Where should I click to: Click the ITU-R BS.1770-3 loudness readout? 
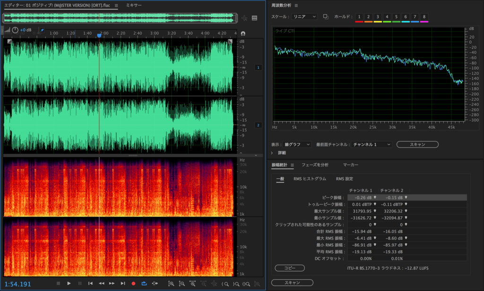click(x=388, y=268)
